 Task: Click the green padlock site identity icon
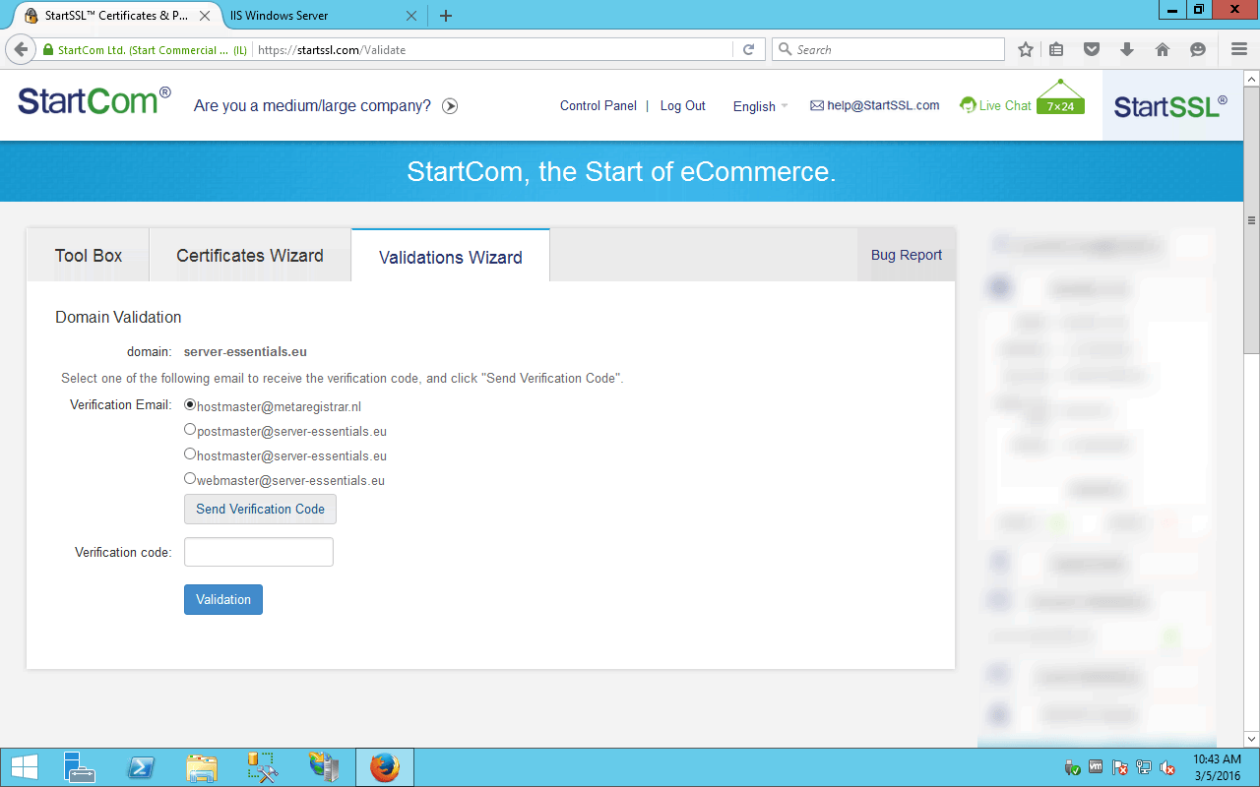click(47, 50)
